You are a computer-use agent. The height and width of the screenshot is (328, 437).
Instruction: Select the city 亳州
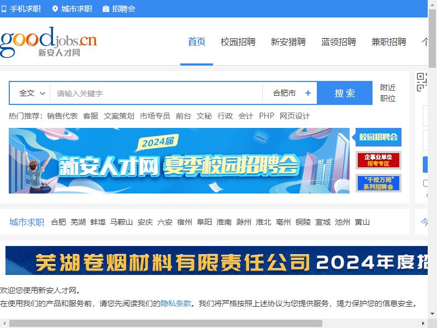click(283, 222)
